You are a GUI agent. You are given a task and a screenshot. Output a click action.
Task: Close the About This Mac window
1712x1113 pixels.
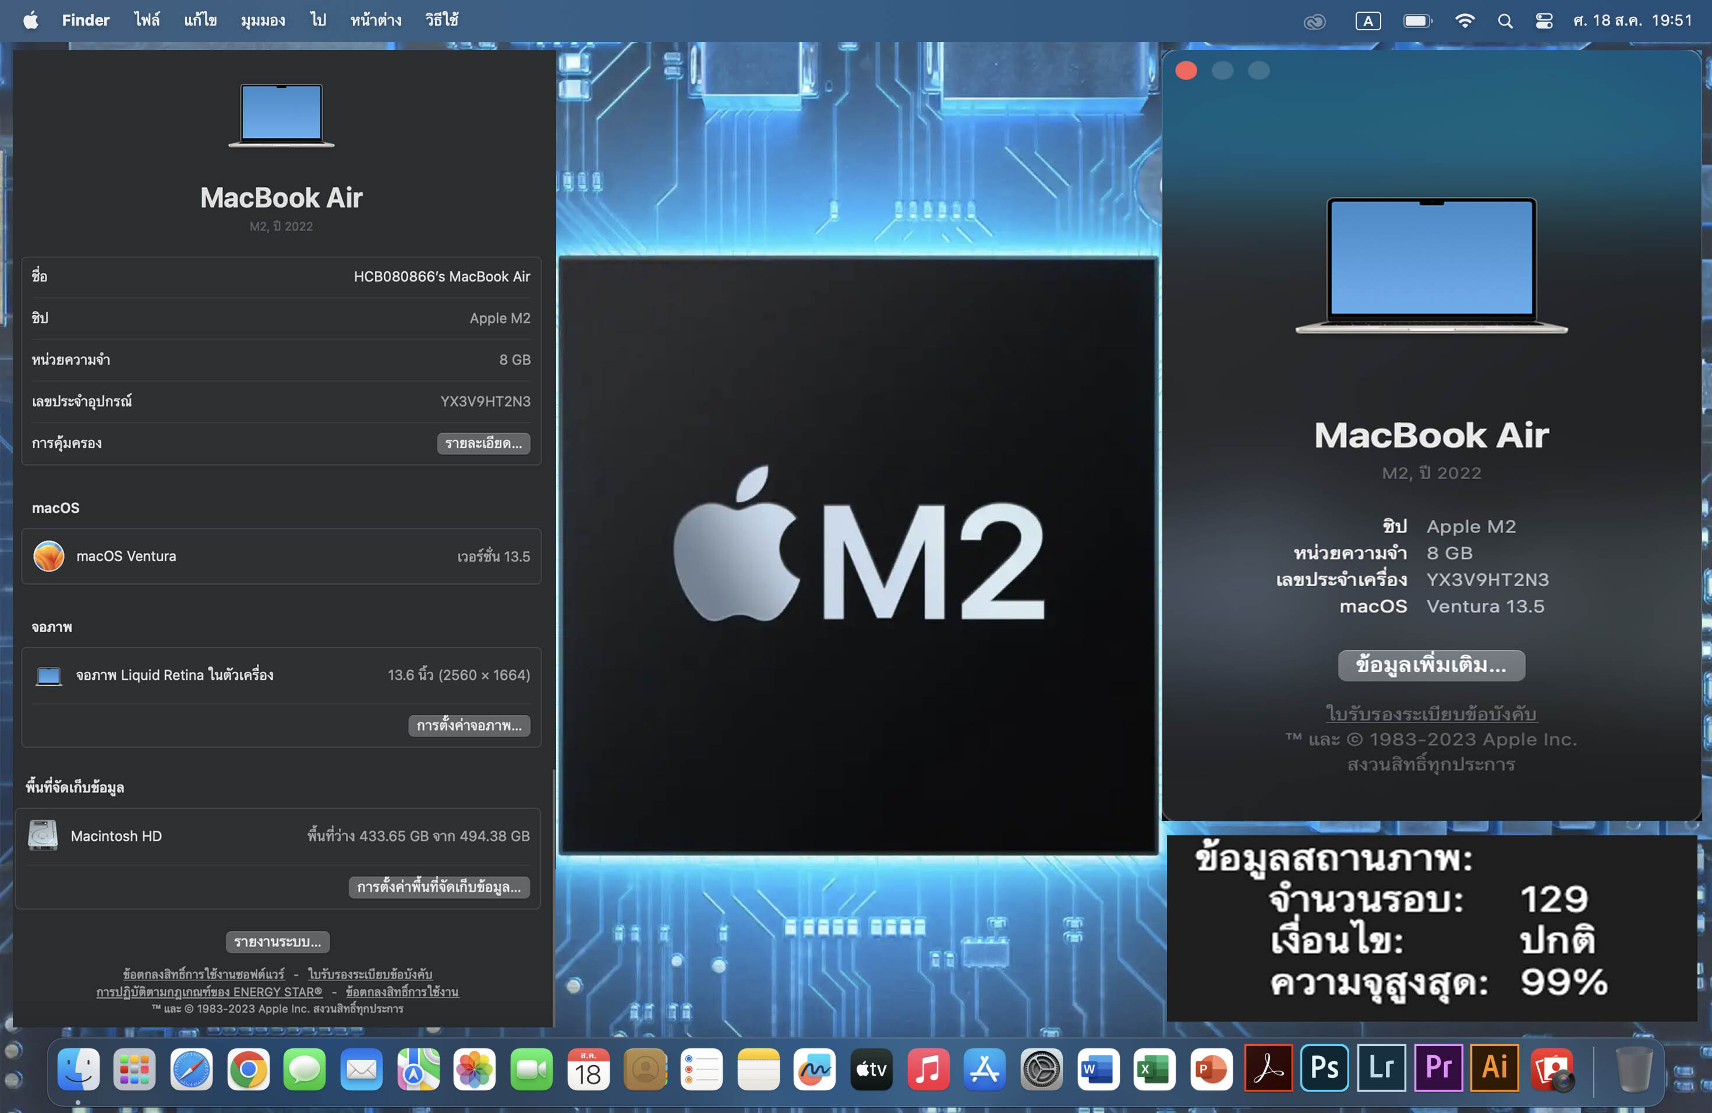[1186, 70]
